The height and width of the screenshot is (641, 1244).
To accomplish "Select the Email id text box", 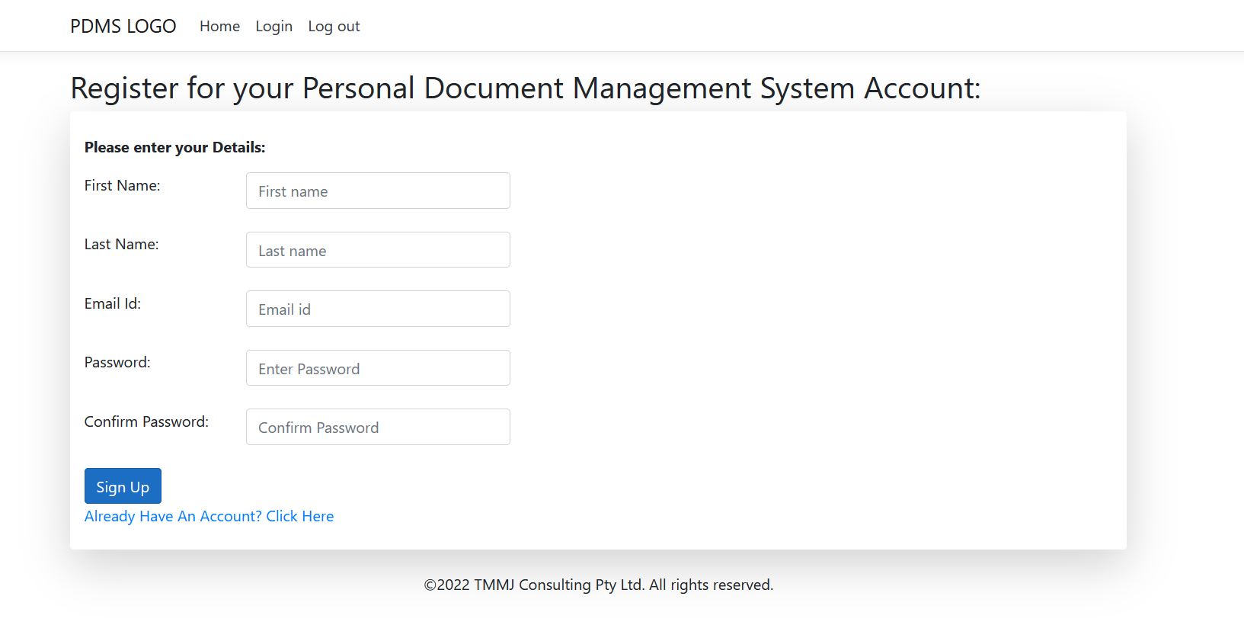I will pyautogui.click(x=378, y=309).
